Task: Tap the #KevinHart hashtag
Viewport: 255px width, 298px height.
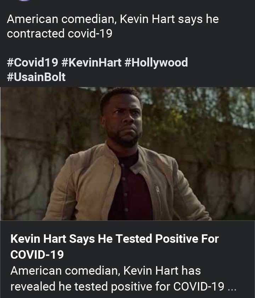Action: click(x=91, y=63)
